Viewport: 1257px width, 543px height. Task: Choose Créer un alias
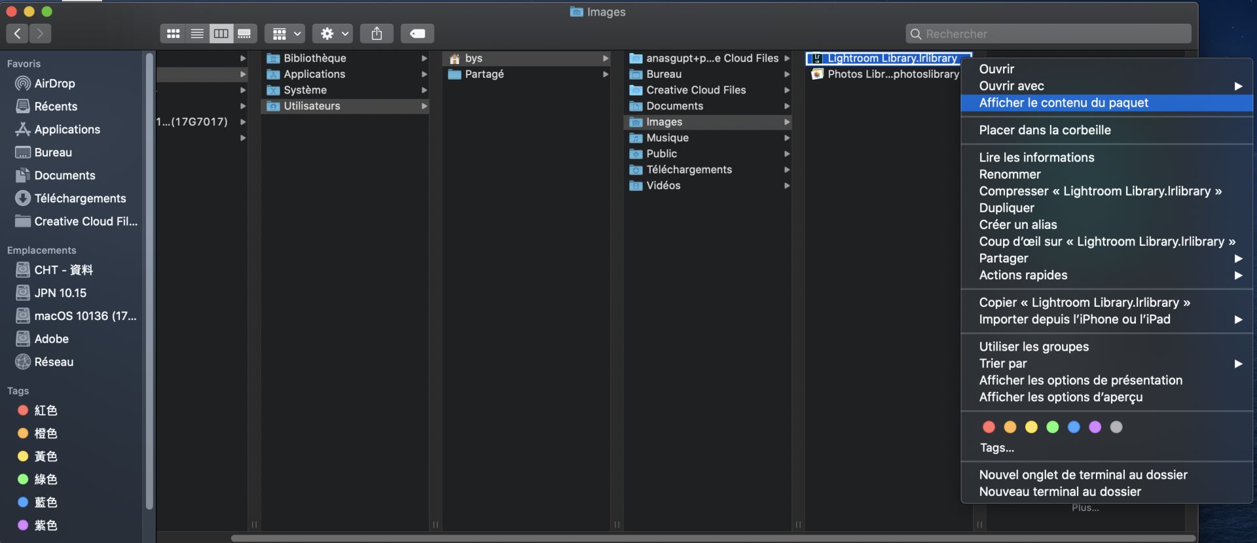1106,224
